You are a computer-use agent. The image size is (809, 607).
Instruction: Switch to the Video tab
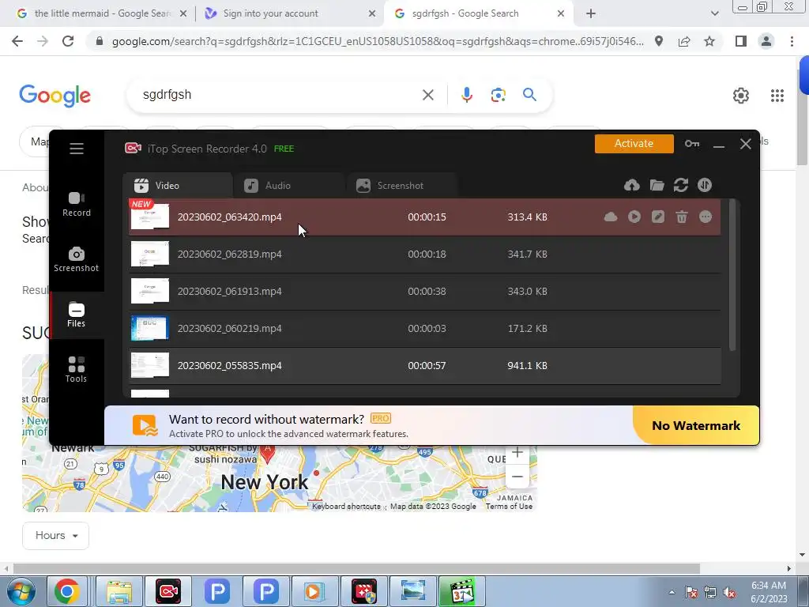pyautogui.click(x=177, y=185)
